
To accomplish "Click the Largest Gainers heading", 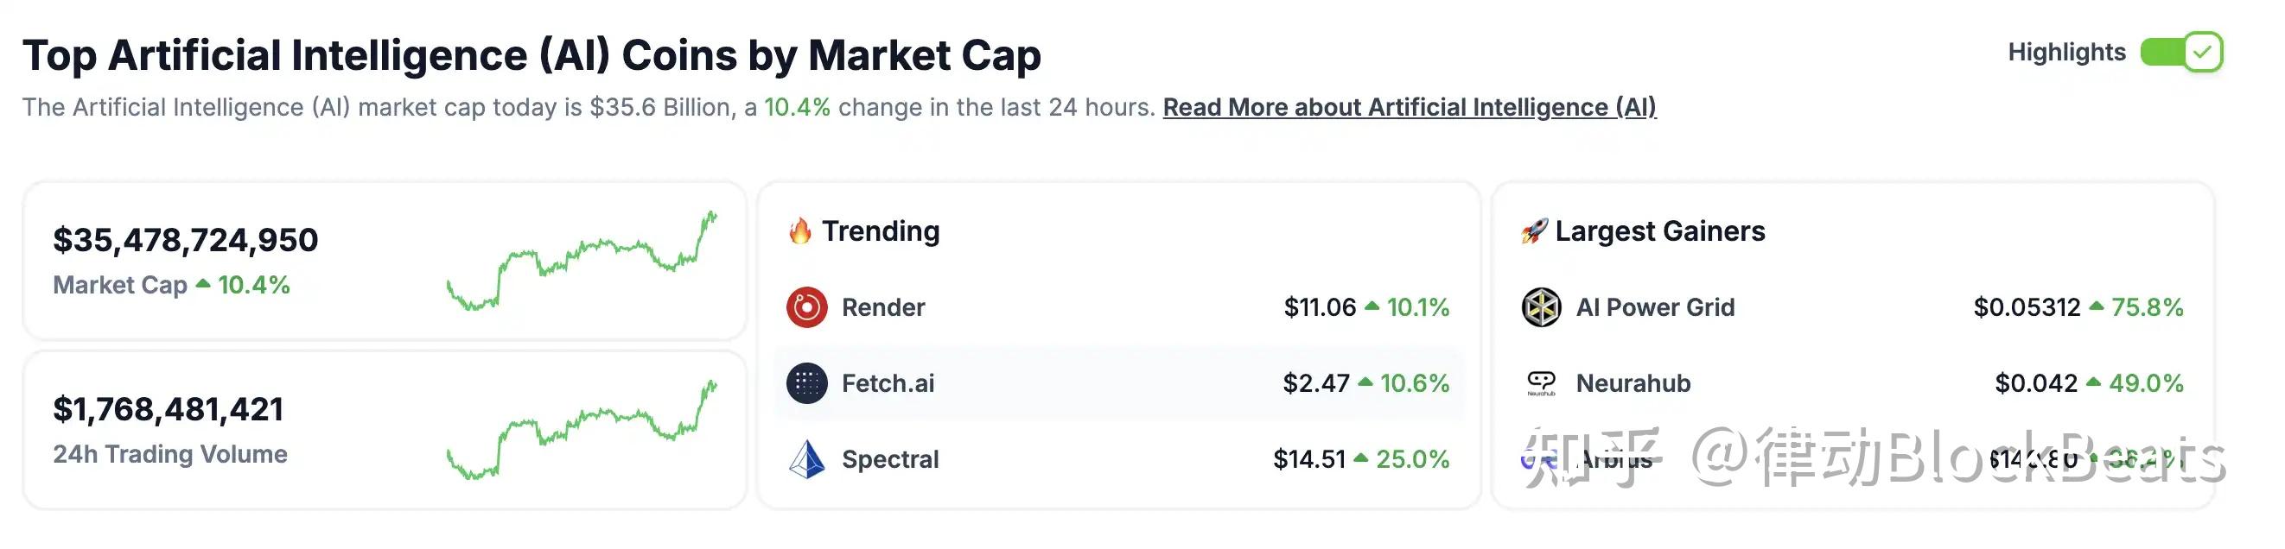I will point(1659,231).
